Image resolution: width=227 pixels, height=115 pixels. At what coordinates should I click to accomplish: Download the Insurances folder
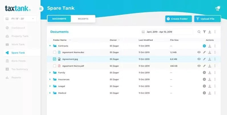click(209, 79)
